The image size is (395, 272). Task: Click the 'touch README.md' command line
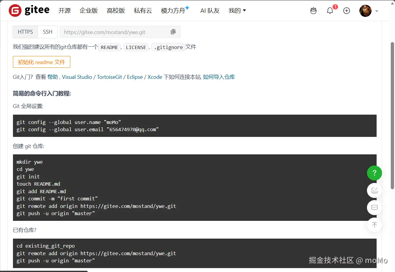[x=39, y=184]
